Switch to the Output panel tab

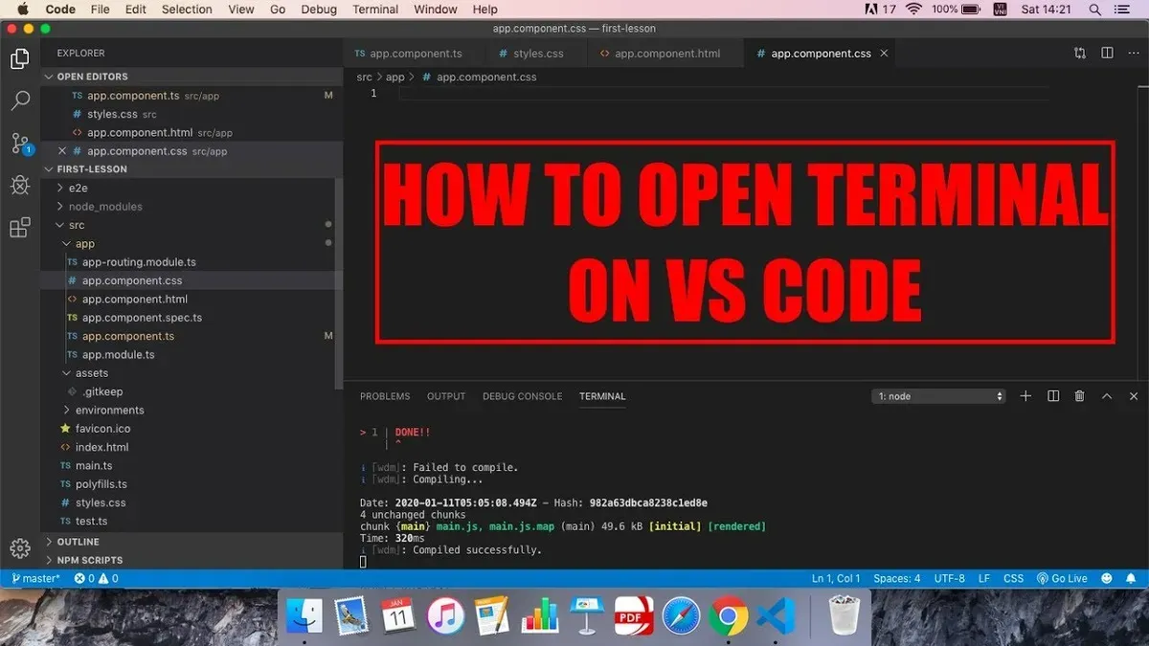pyautogui.click(x=446, y=396)
